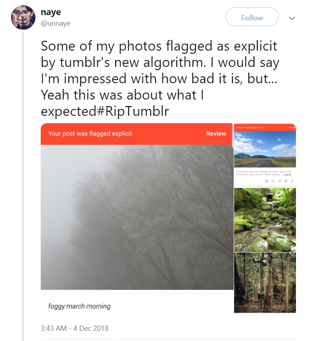Expand the tweet options chevron
309x341 pixels.
coord(291,18)
